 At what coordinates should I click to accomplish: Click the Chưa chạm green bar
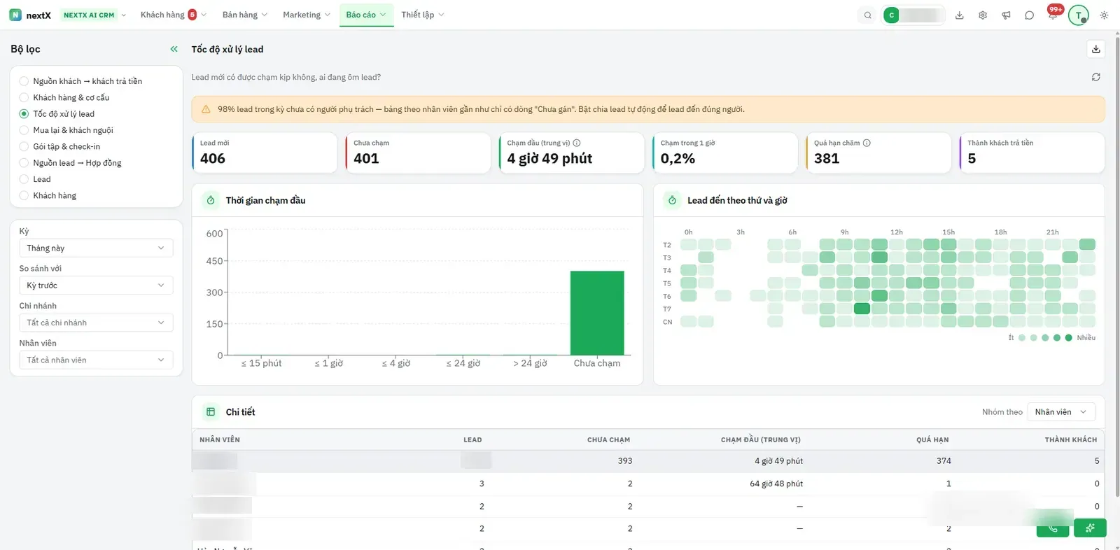[x=597, y=313]
